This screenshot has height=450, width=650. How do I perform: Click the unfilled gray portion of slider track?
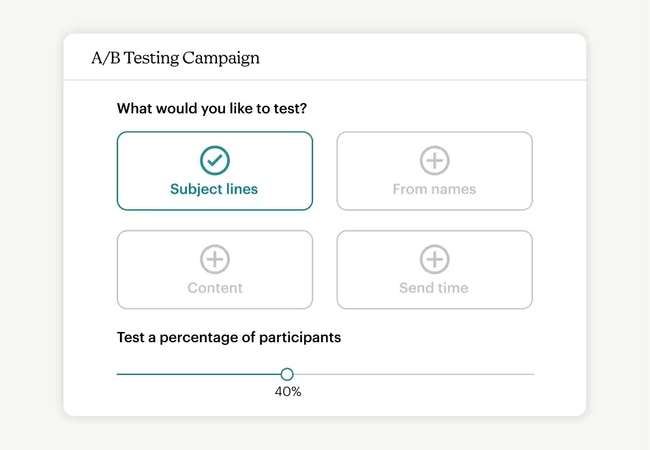409,374
